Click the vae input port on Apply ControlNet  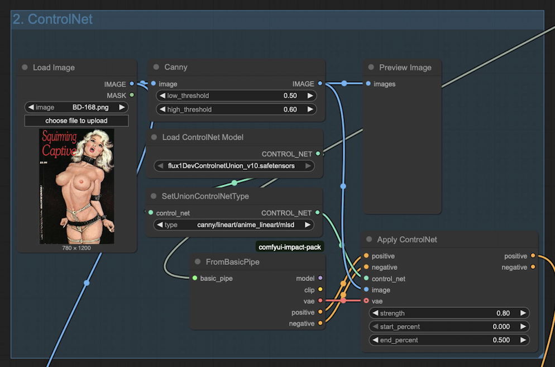click(366, 301)
